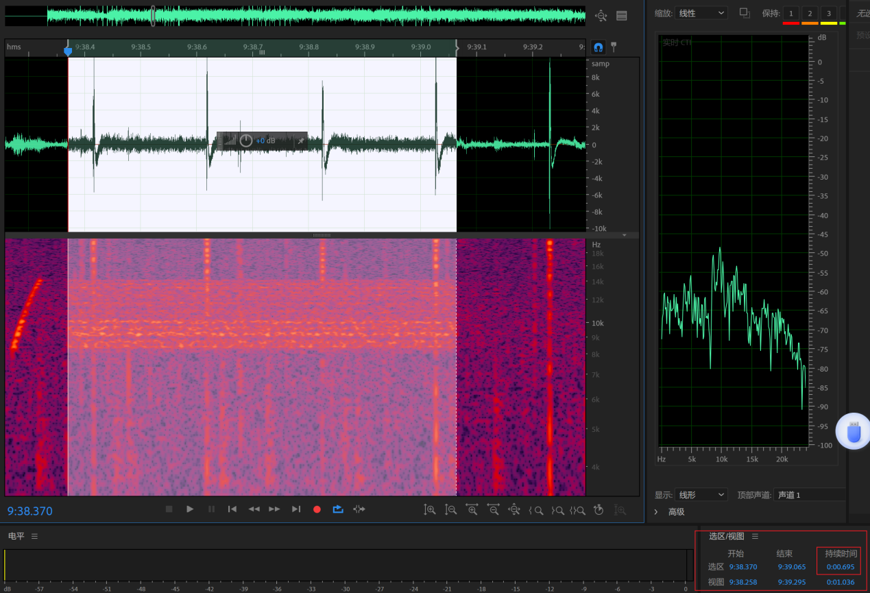Click the collapse arrow on waveform/spectral divider
870x593 pixels.
[x=625, y=235]
